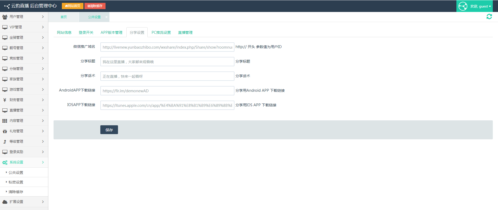Switch to the 网站信息 tab
Image resolution: width=498 pixels, height=210 pixels.
pos(64,32)
